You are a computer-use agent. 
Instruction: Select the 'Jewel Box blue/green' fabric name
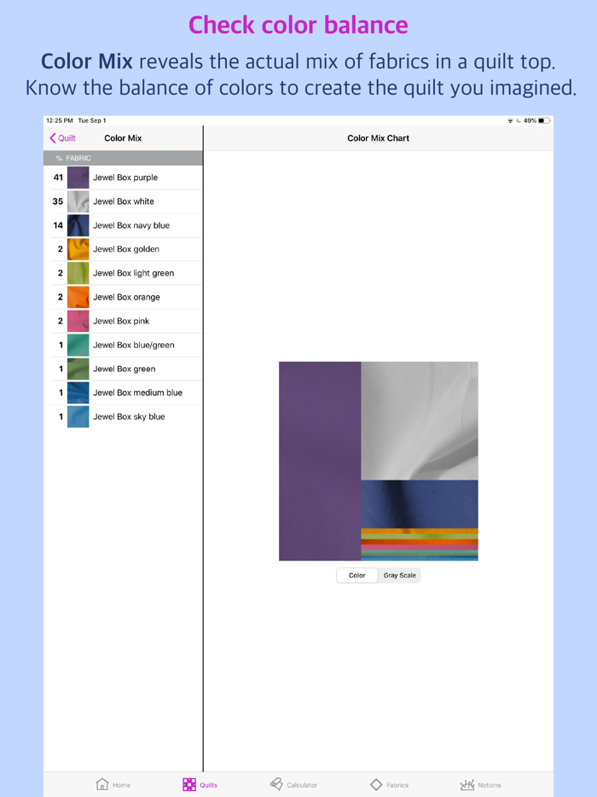point(134,345)
